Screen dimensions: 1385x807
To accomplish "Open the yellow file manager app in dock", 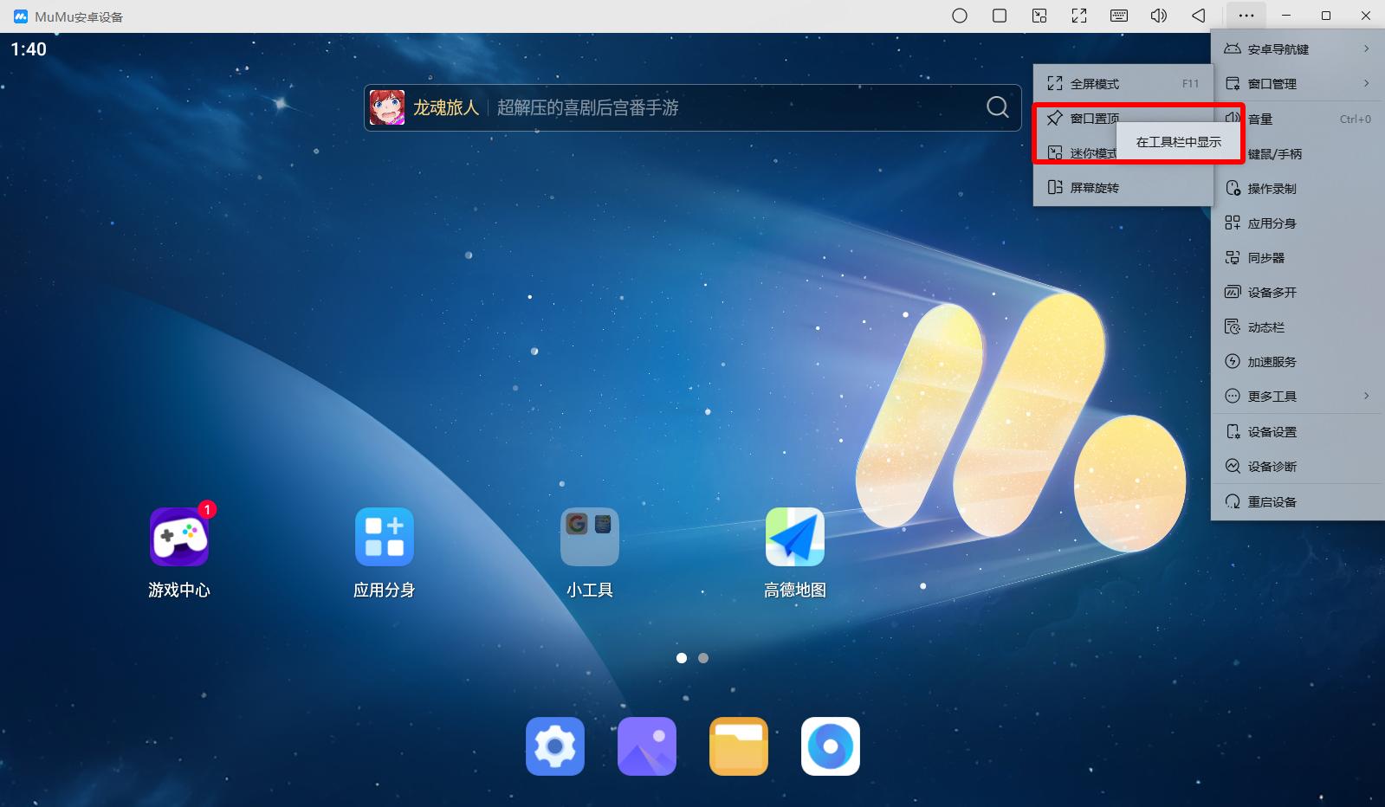I will [x=738, y=746].
